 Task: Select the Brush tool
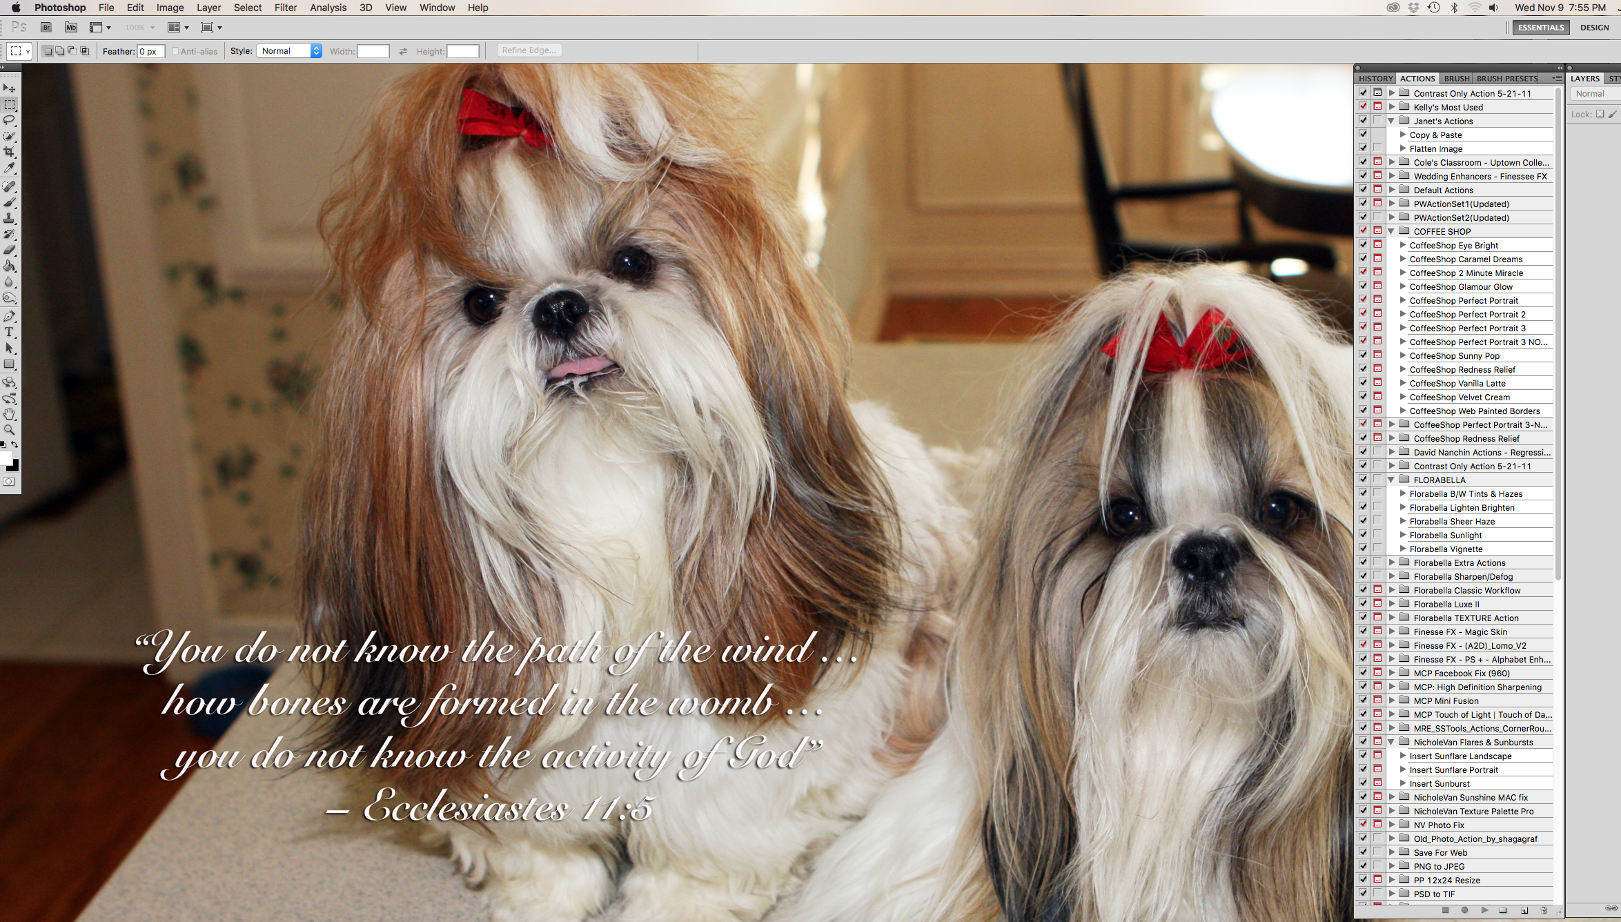pos(9,202)
